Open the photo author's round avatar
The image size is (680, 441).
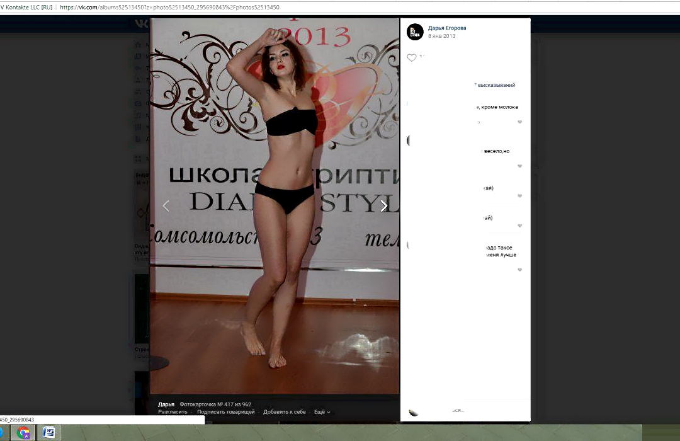pyautogui.click(x=415, y=31)
